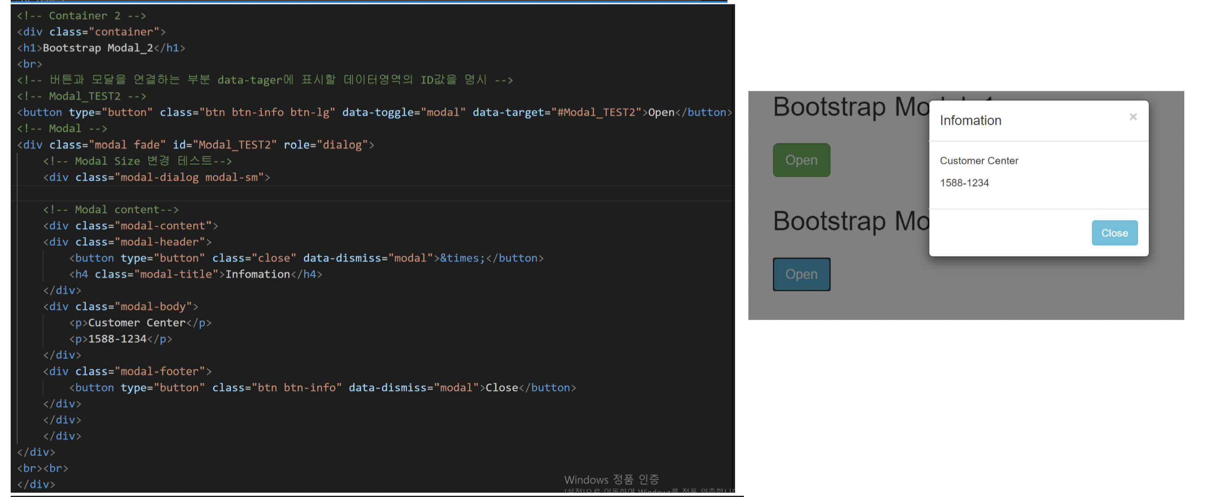
Task: Click the Customer Center text in the modal
Action: pos(979,161)
